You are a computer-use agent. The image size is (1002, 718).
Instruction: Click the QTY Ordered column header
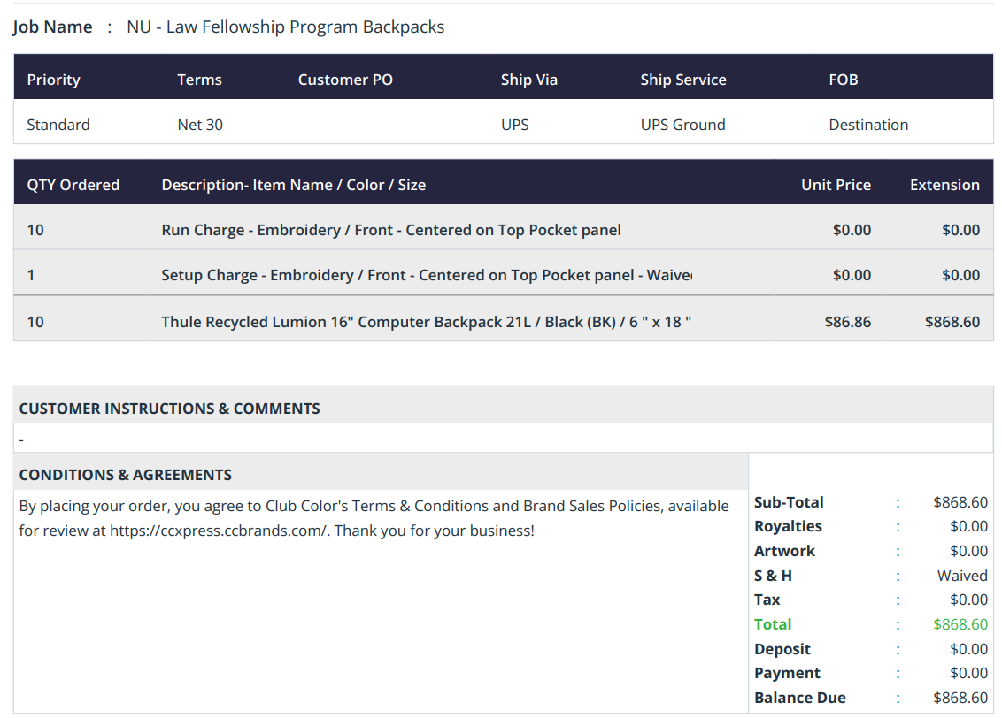click(73, 185)
